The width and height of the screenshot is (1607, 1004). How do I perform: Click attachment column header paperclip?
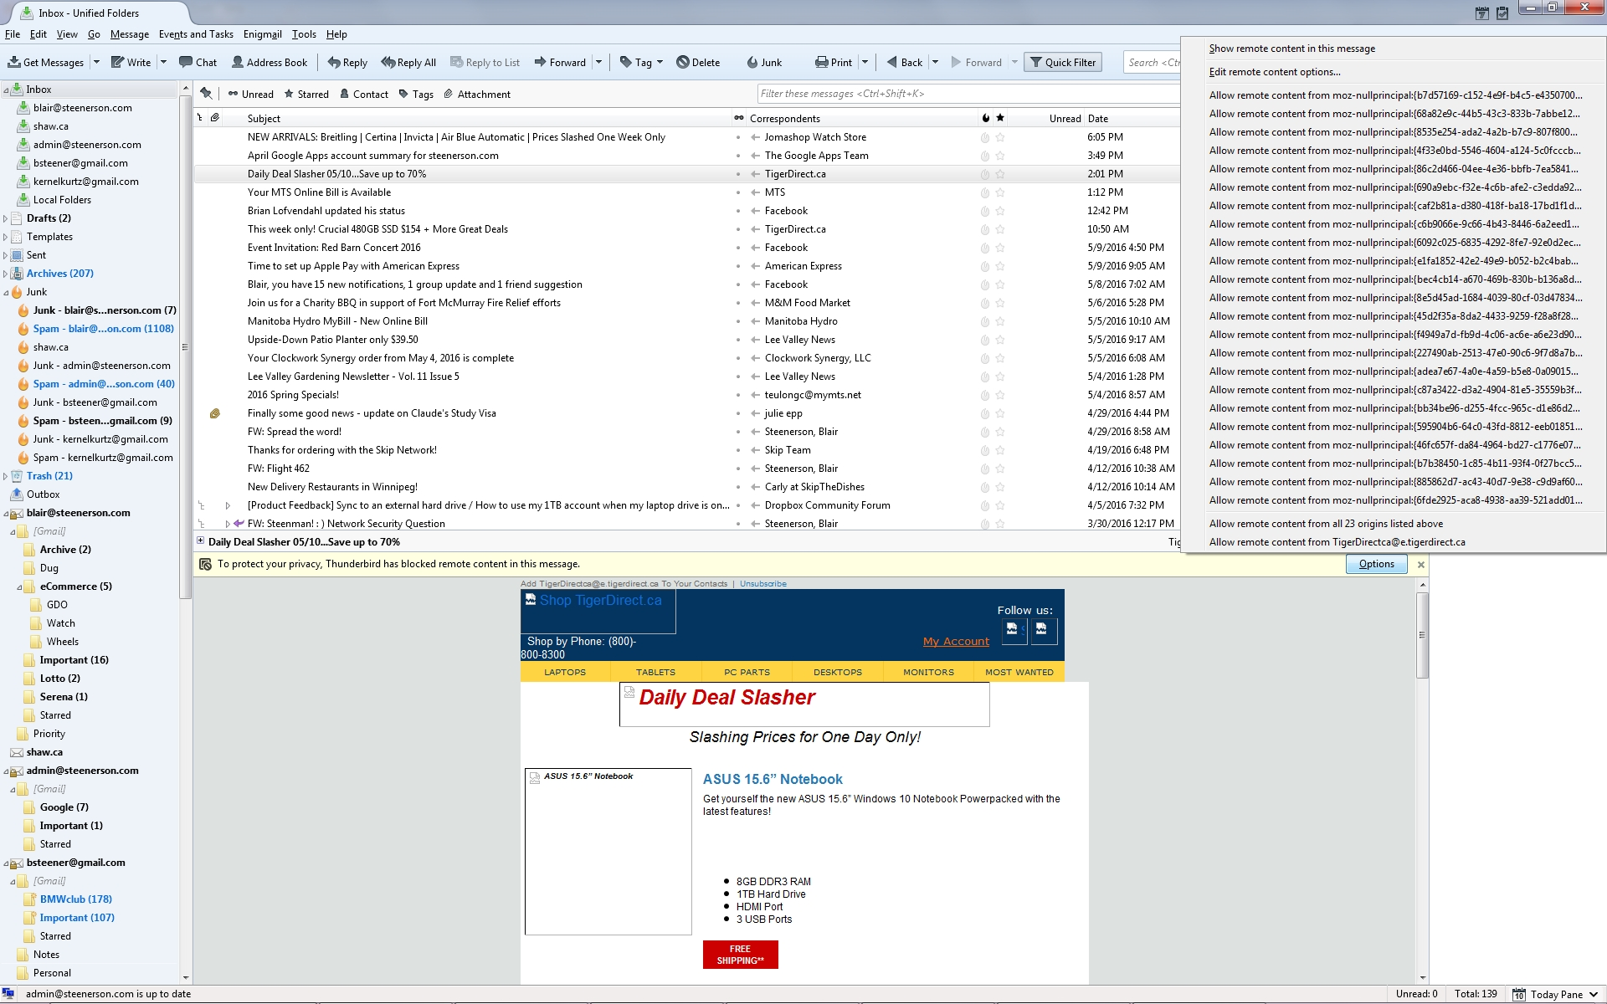pos(215,118)
